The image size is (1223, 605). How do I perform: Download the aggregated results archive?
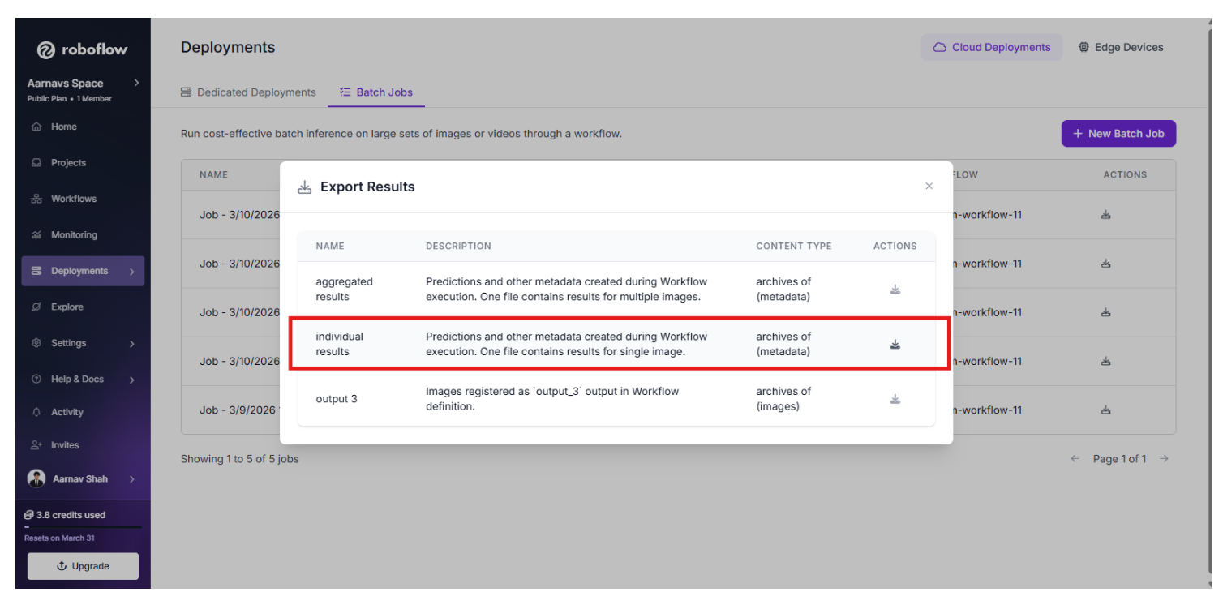(x=895, y=290)
